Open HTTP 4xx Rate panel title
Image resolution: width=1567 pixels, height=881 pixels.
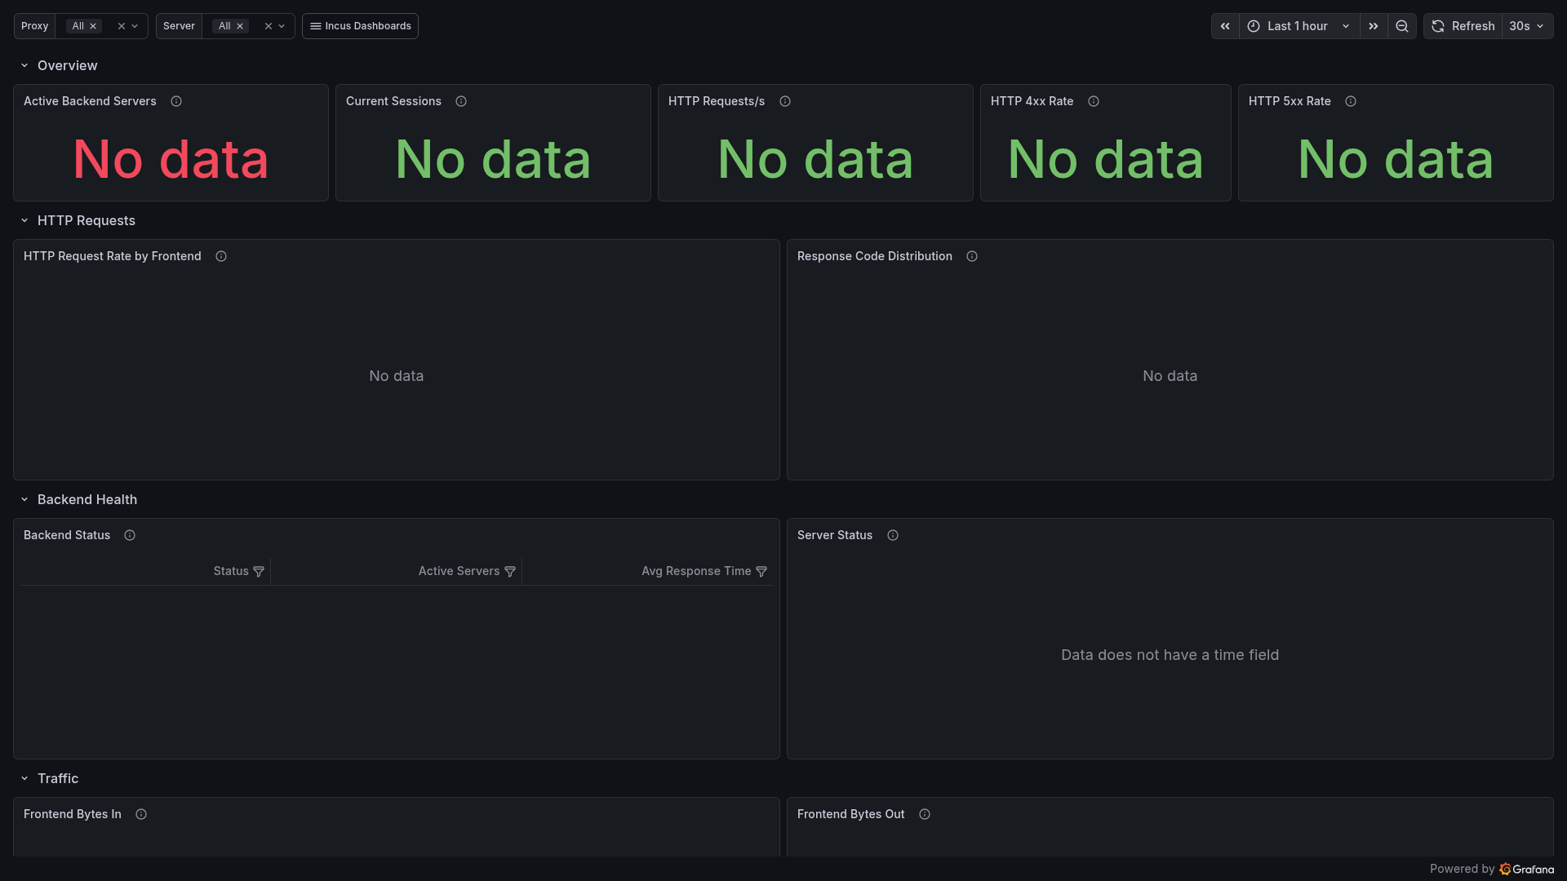(x=1032, y=101)
